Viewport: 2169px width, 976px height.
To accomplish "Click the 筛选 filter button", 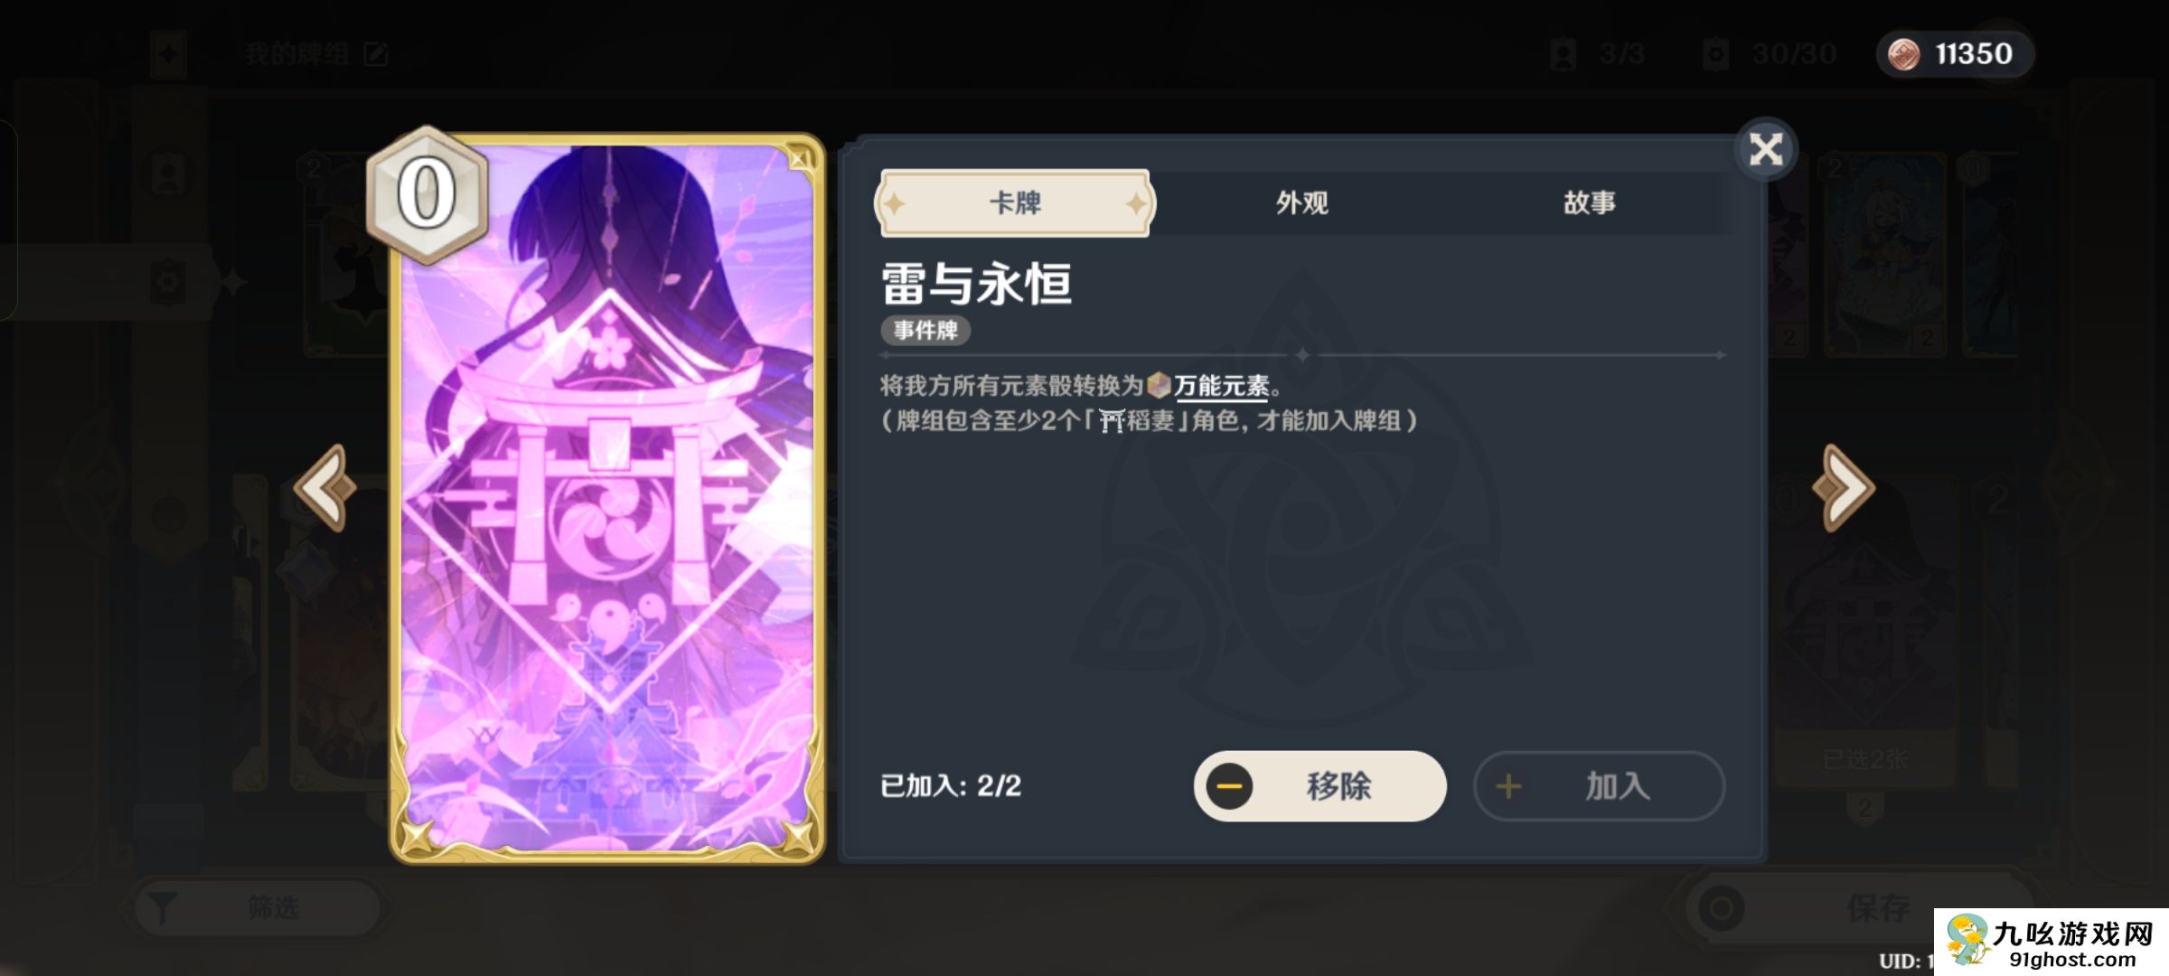I will point(258,907).
